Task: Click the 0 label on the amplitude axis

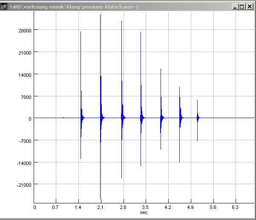Action: 30,119
